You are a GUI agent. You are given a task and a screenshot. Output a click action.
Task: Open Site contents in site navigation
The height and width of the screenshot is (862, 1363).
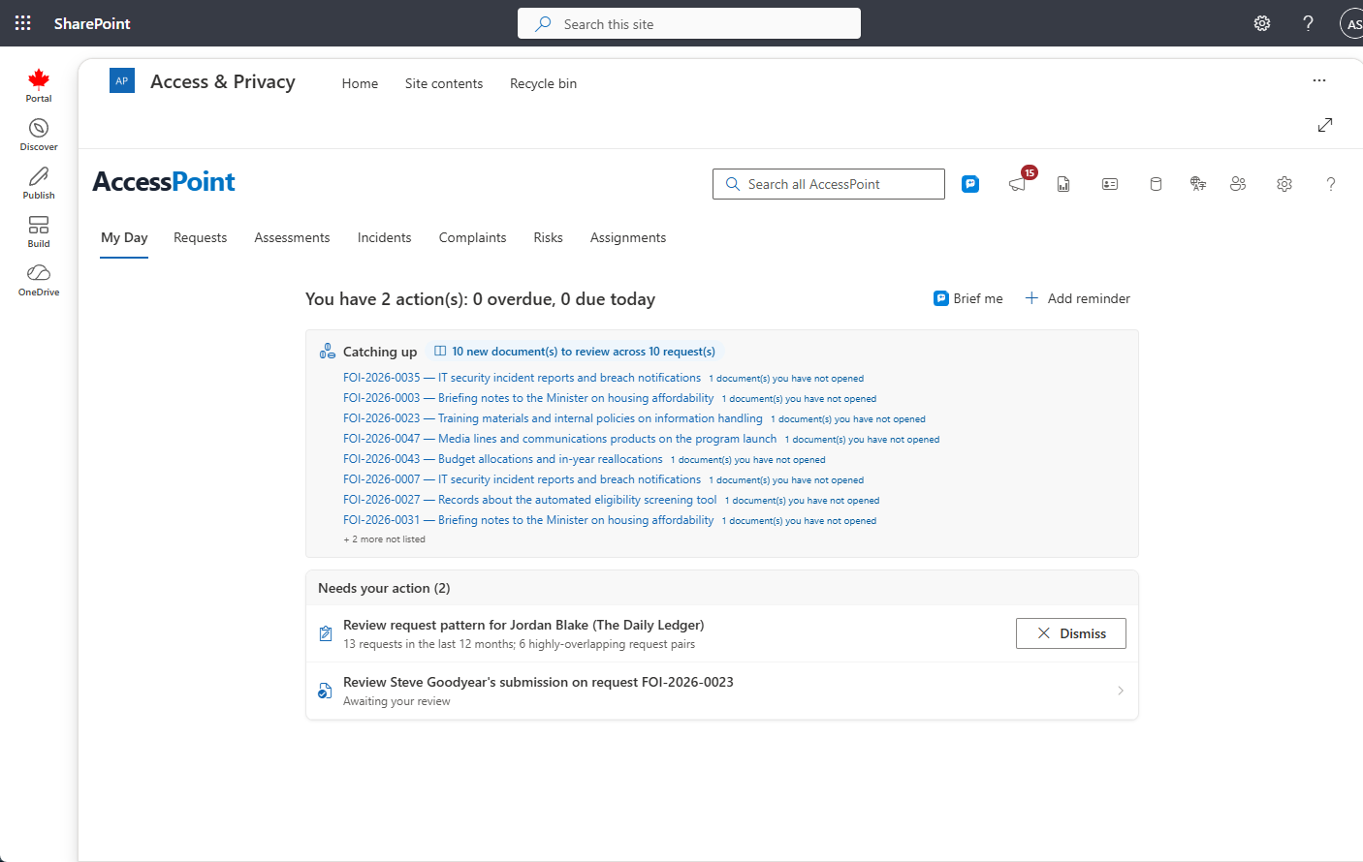(x=444, y=83)
